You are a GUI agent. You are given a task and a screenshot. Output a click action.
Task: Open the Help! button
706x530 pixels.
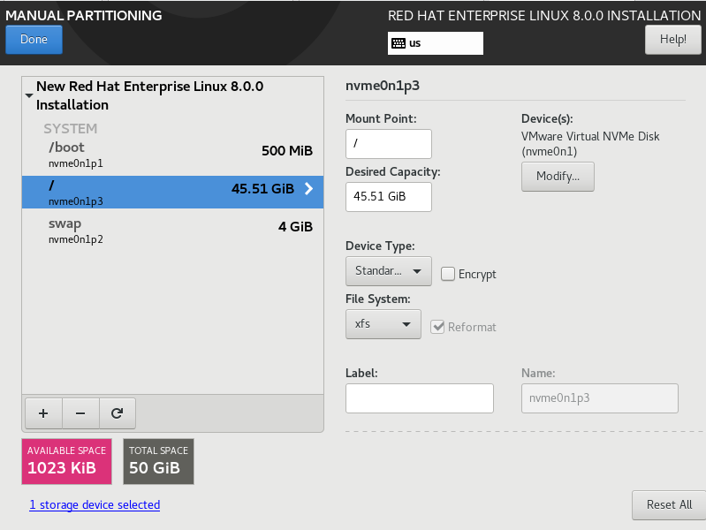click(x=673, y=40)
